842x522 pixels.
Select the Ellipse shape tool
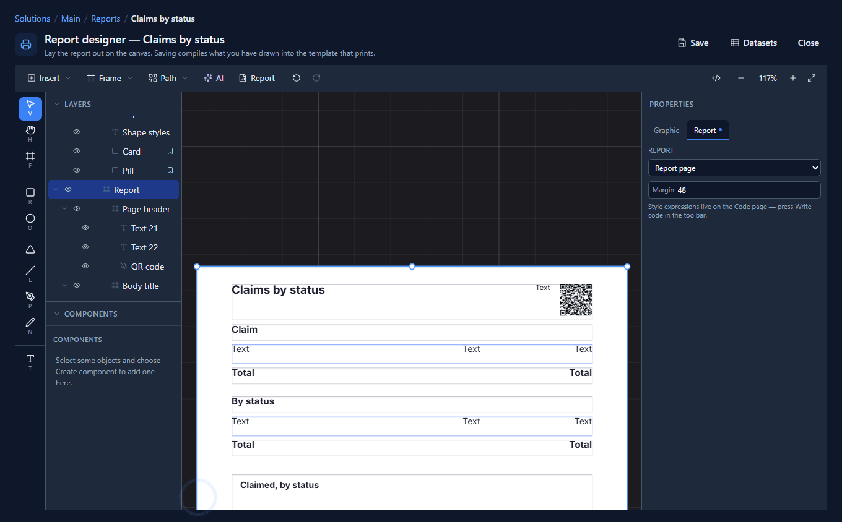pos(30,221)
